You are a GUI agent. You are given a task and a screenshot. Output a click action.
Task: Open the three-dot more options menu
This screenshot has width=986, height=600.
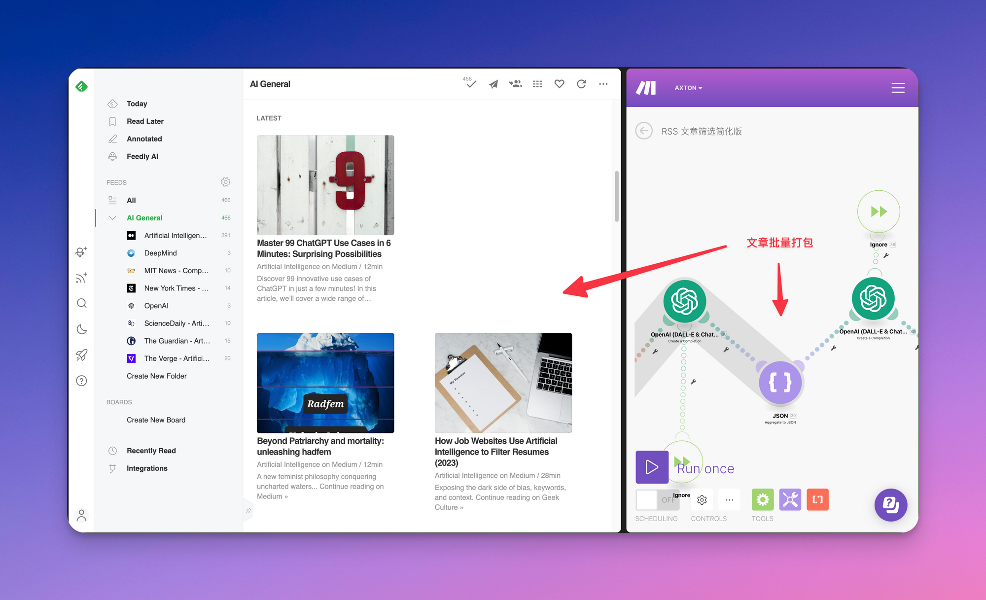(603, 84)
